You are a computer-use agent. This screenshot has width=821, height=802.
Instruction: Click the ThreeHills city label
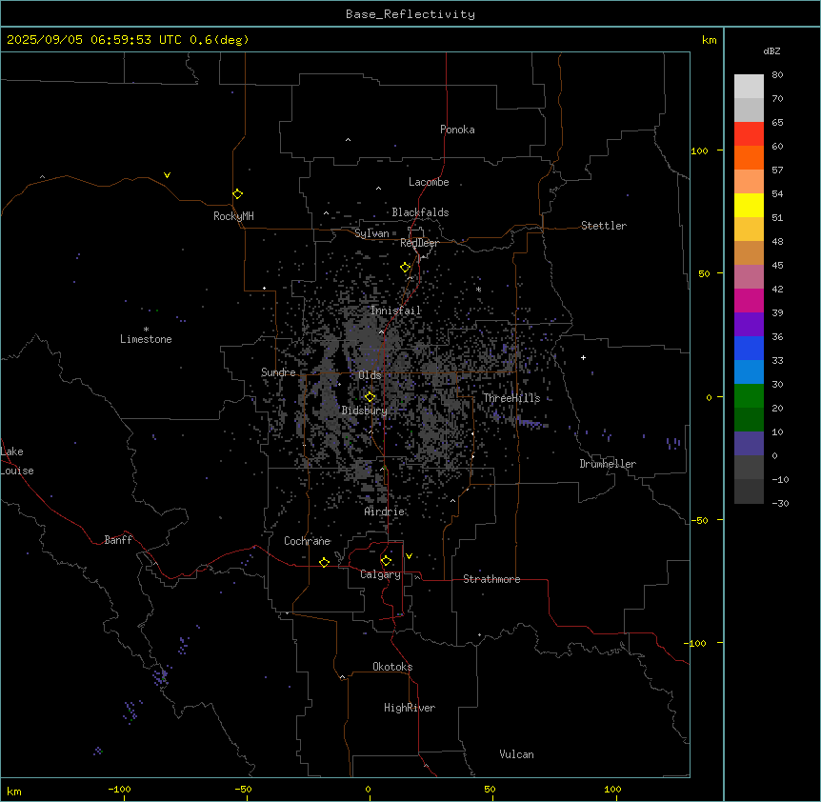click(511, 398)
